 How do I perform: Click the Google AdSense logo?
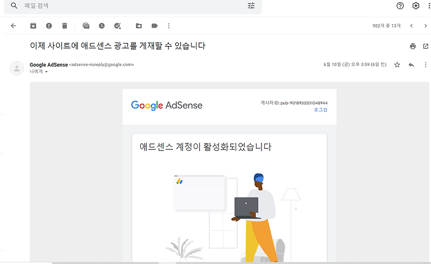tap(167, 106)
